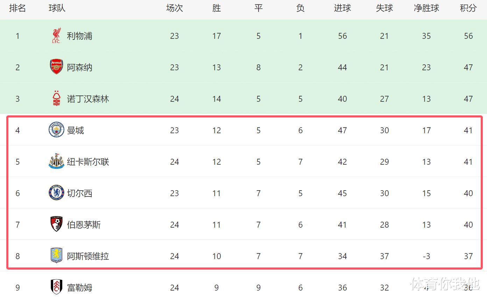Click the Aston Villa crest icon

pos(56,256)
